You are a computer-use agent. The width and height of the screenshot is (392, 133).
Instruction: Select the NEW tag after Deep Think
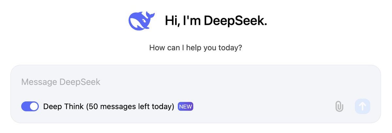pos(186,107)
